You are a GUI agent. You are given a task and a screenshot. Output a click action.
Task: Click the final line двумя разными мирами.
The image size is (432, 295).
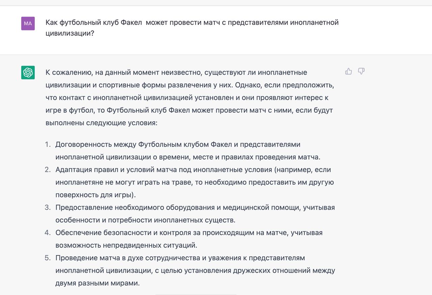pyautogui.click(x=98, y=283)
